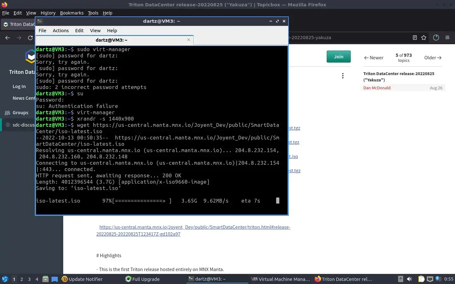
Task: Open the clipboard tray icon
Action: click(421, 279)
